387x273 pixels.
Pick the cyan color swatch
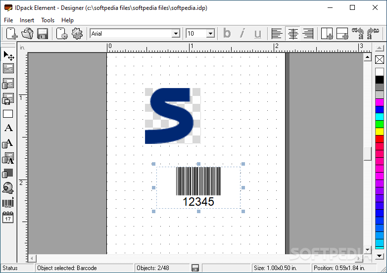[380, 117]
